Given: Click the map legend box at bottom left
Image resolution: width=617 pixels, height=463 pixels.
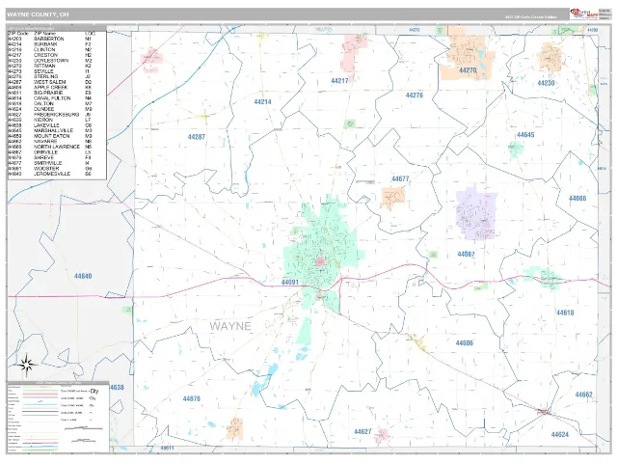Looking at the screenshot, I should tap(58, 417).
